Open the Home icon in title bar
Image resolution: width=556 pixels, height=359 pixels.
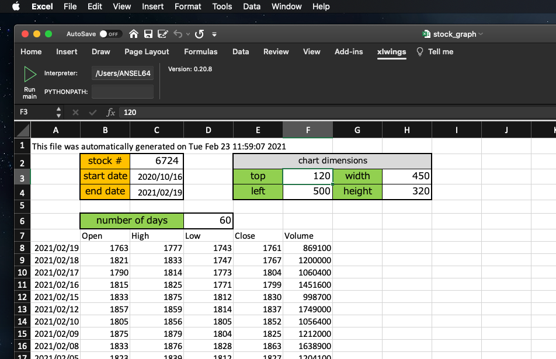pyautogui.click(x=134, y=34)
